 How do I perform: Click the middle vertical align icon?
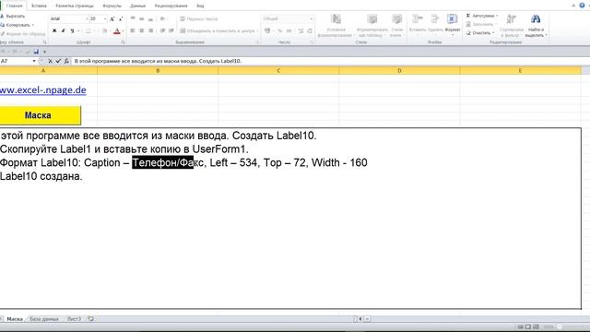coord(141,18)
